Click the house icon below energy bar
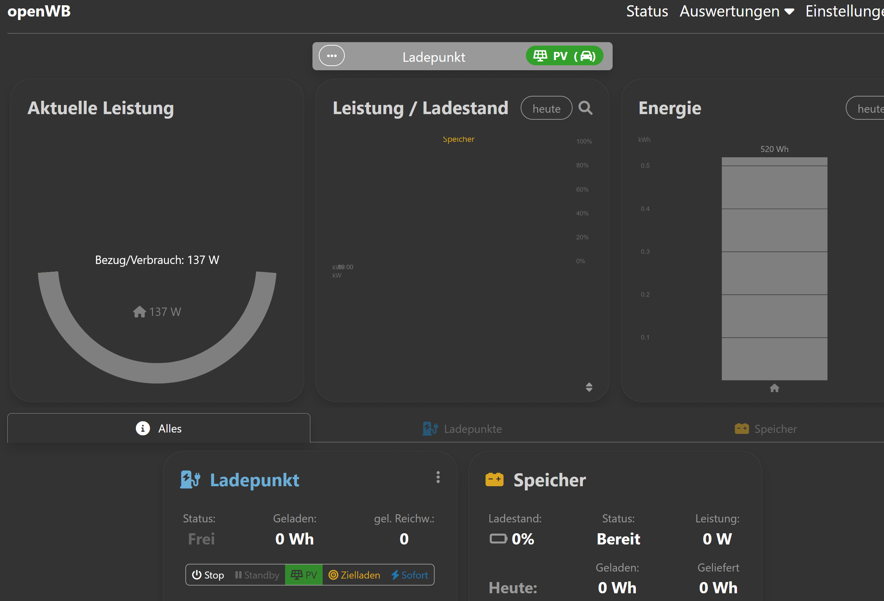The height and width of the screenshot is (601, 884). click(774, 388)
